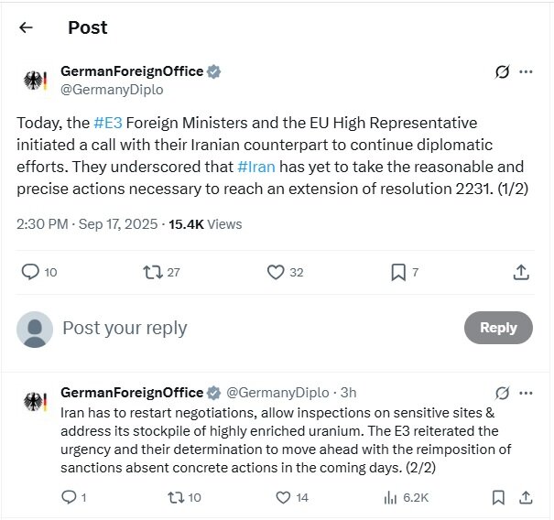Open more options menu on reply post
Image resolution: width=554 pixels, height=520 pixels.
pyautogui.click(x=526, y=393)
